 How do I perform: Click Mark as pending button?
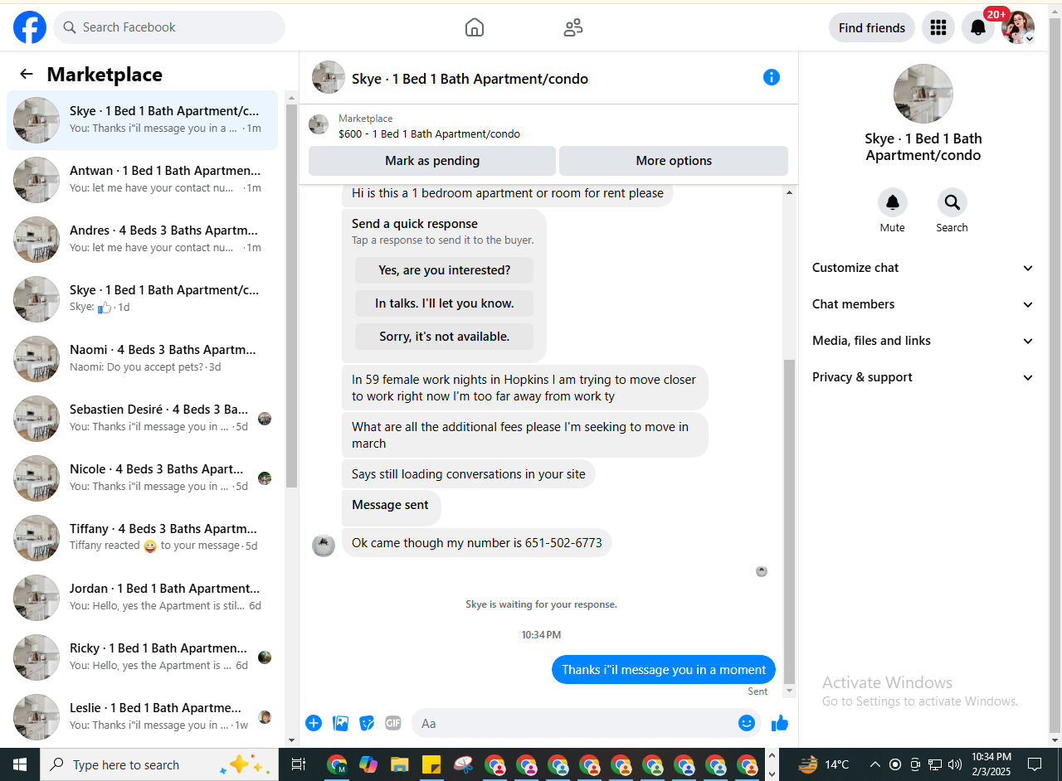click(432, 161)
